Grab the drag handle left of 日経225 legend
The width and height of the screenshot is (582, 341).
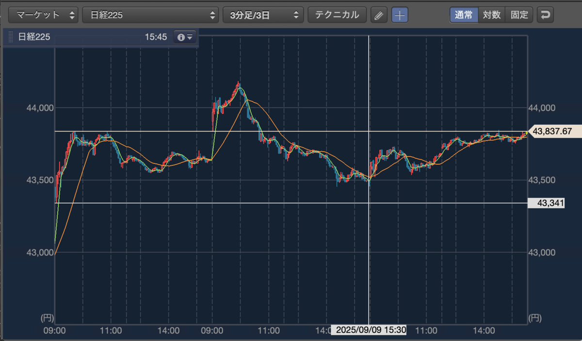tap(10, 37)
